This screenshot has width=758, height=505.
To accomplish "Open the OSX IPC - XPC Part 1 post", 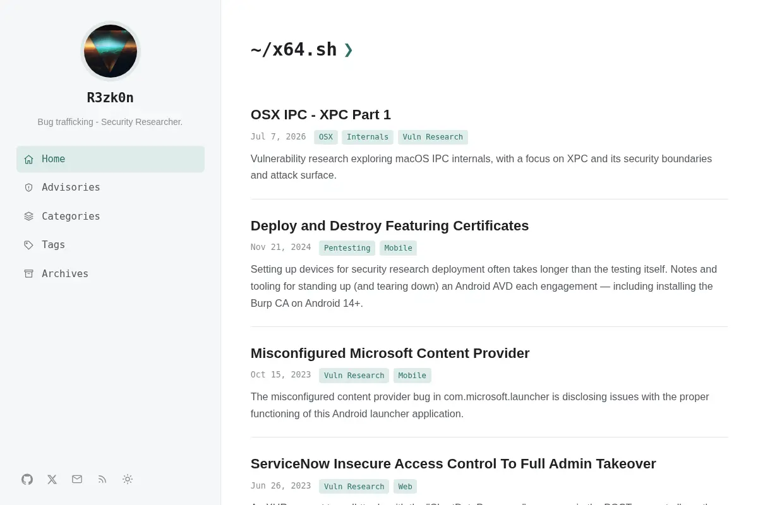I will (x=321, y=115).
